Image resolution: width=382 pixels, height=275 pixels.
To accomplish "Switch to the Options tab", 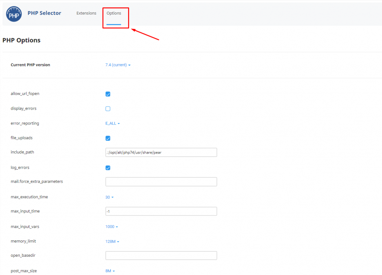I will point(114,13).
